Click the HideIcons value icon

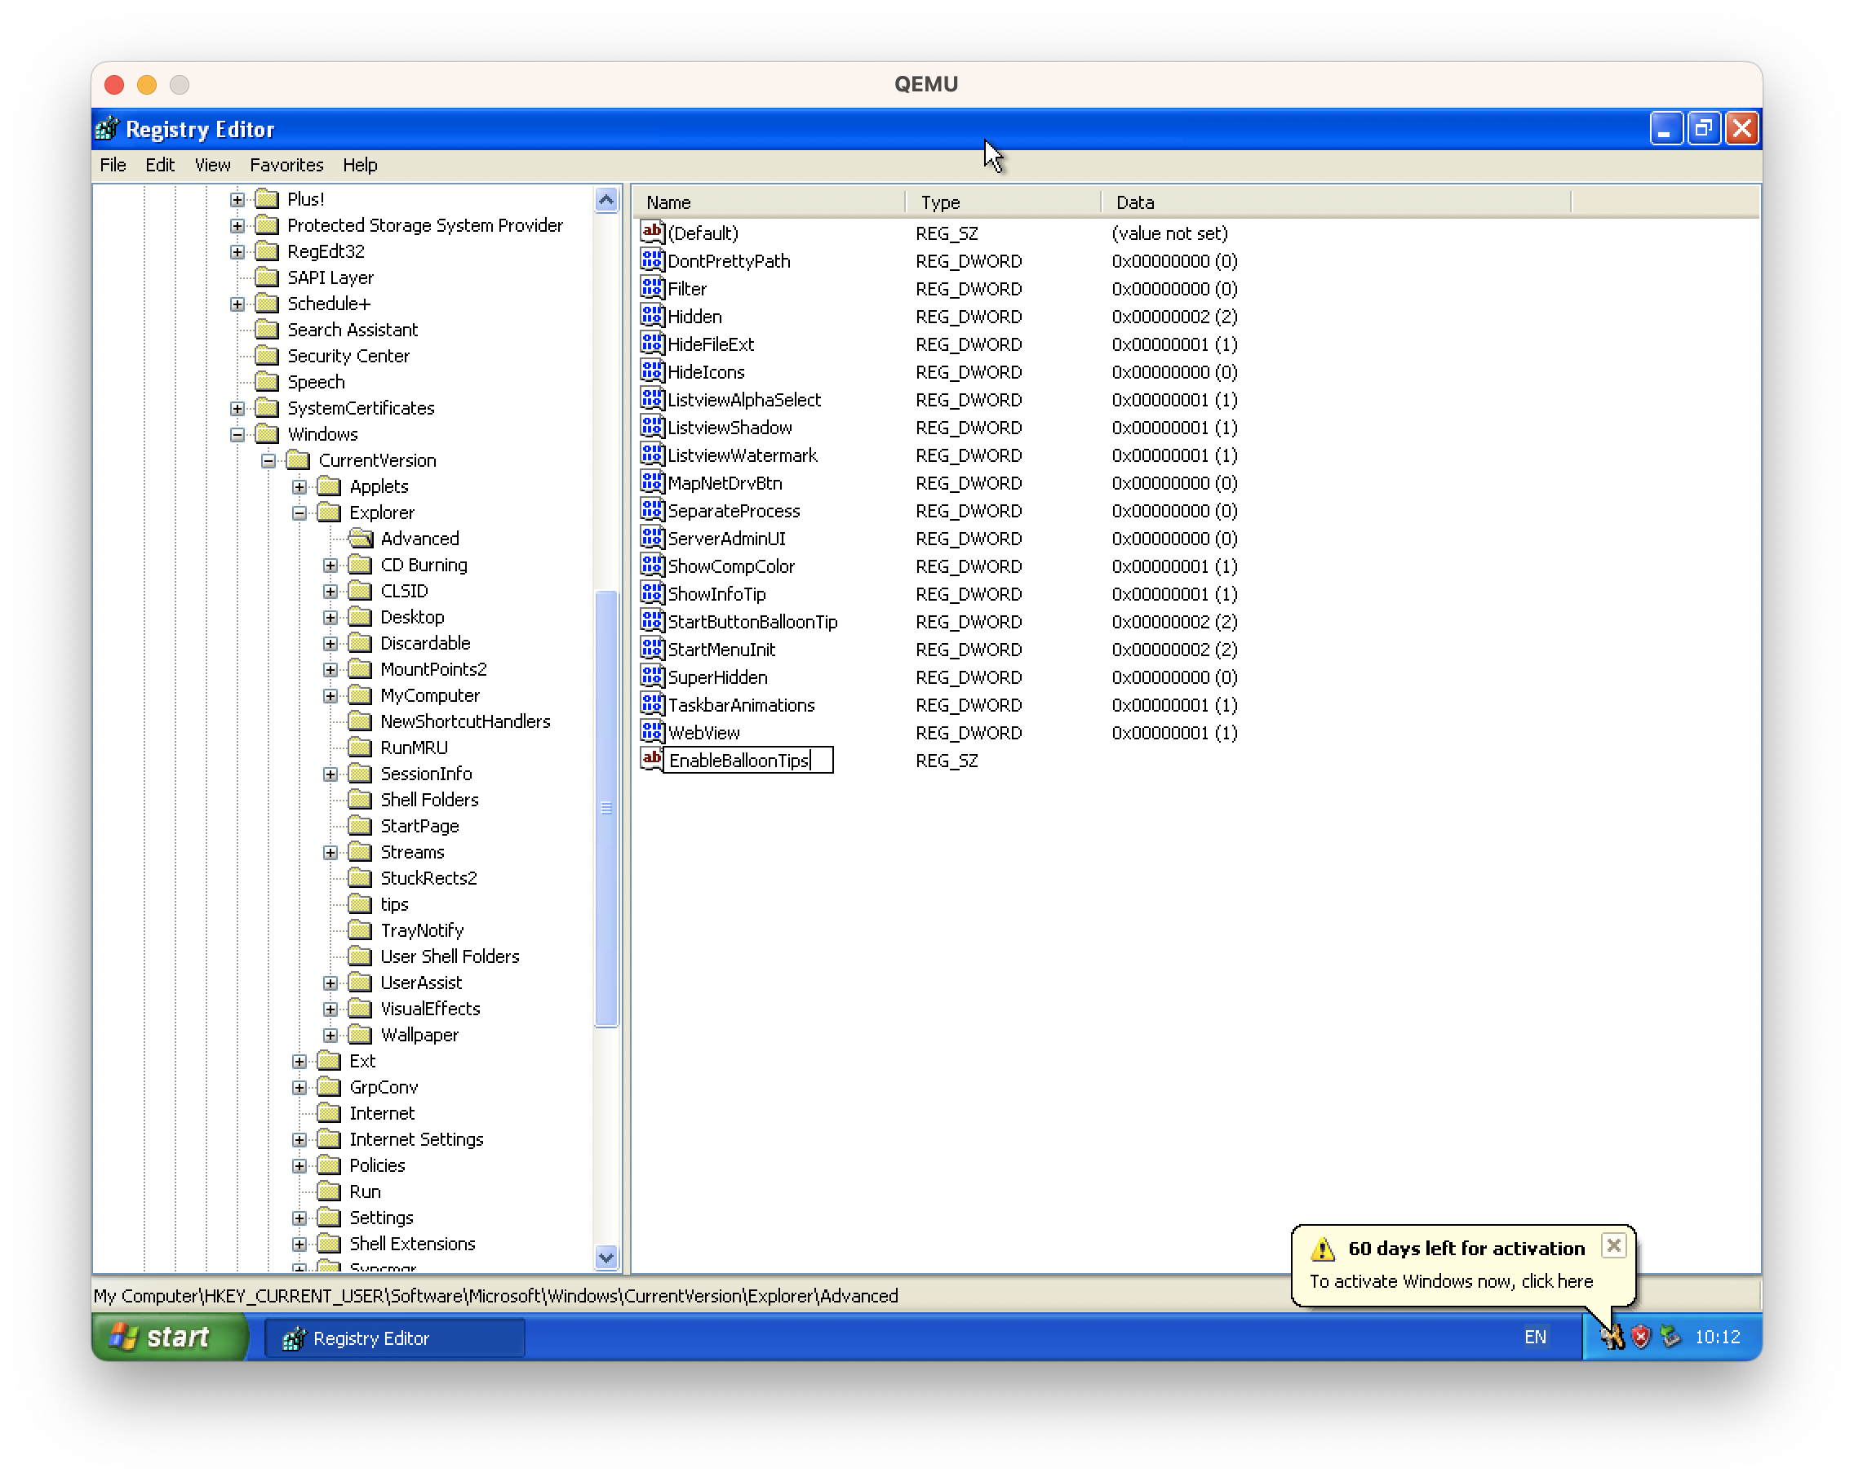coord(653,370)
